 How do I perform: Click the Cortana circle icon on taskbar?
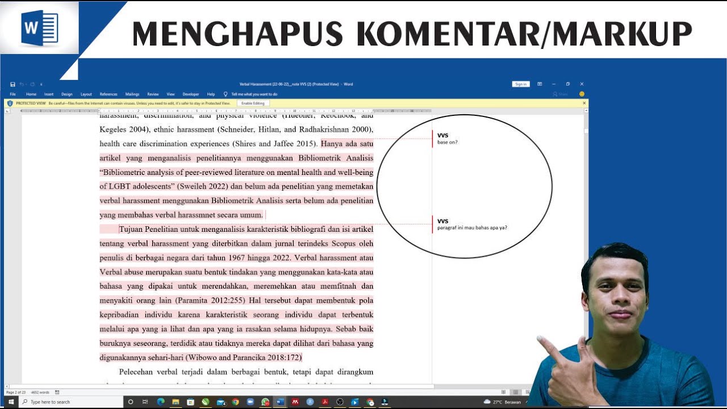tap(131, 402)
